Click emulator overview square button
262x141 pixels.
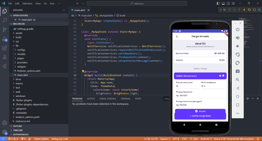[238, 105]
